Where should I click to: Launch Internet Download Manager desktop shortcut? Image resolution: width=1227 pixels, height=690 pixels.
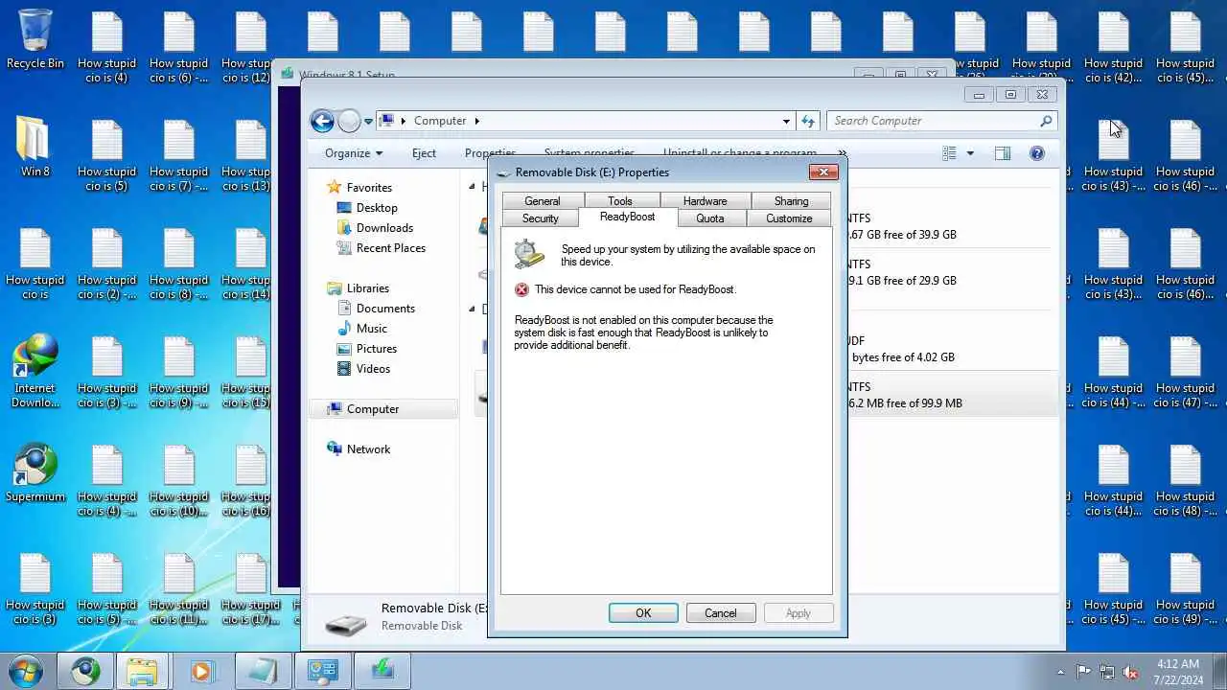tap(35, 372)
